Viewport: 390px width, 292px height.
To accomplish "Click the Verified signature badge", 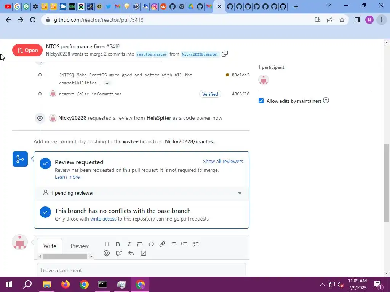I will (210, 94).
